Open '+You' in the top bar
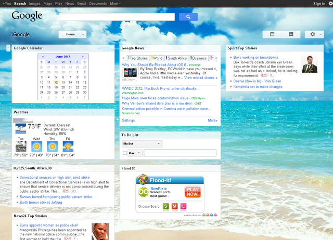Image resolution: width=333 pixels, height=240 pixels. pos(7,4)
